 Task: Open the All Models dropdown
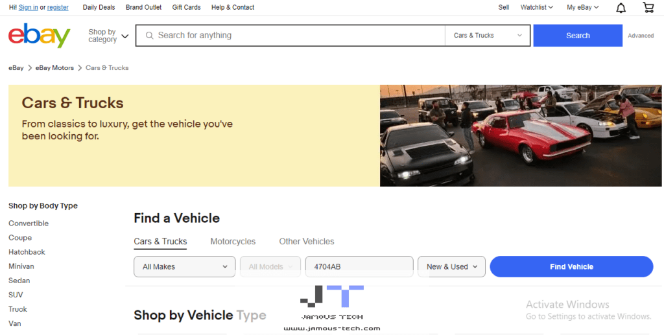click(x=270, y=266)
